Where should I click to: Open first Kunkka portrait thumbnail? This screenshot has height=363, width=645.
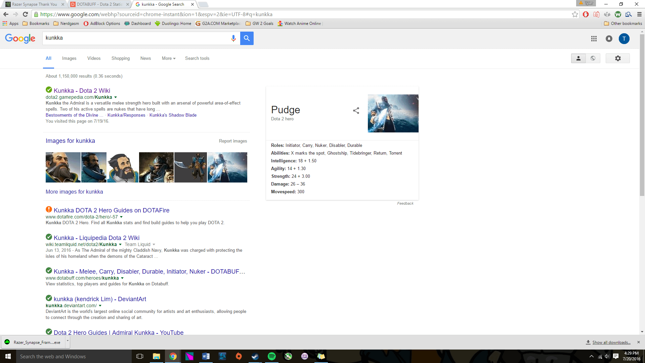click(x=63, y=167)
